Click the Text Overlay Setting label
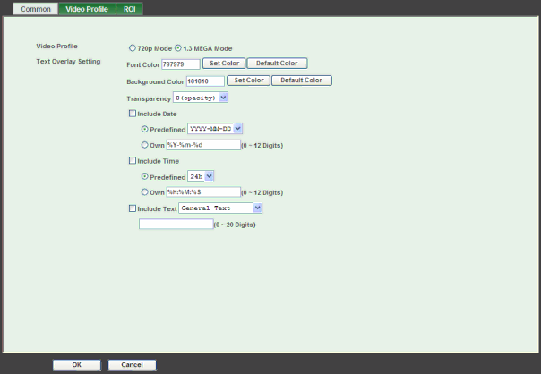The height and width of the screenshot is (374, 541). (x=68, y=62)
